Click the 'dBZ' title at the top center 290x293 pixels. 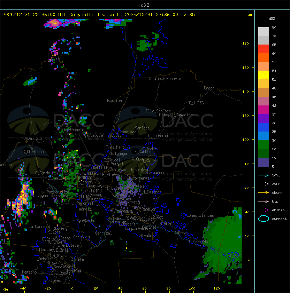(x=145, y=5)
